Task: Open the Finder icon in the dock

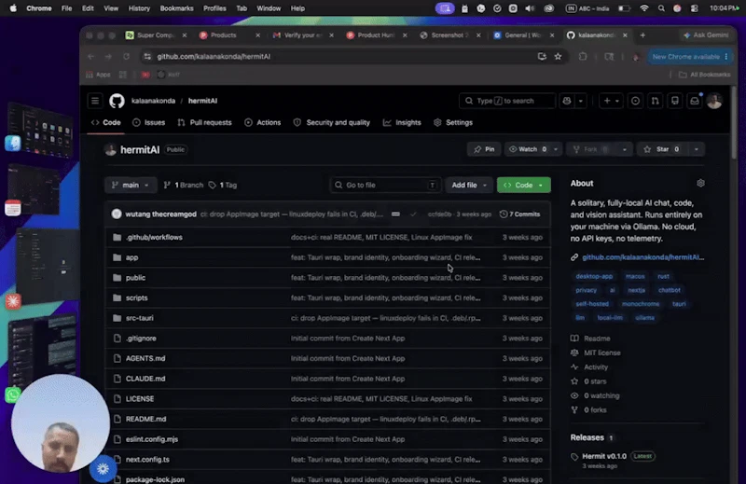Action: (13, 143)
